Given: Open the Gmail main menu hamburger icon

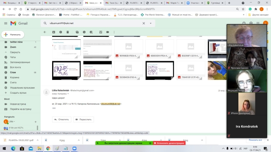Looking at the screenshot, I should point(6,23).
